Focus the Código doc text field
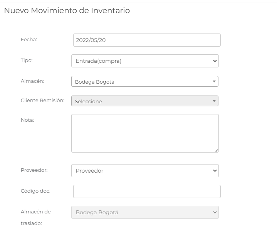277x230 pixels. click(x=146, y=191)
